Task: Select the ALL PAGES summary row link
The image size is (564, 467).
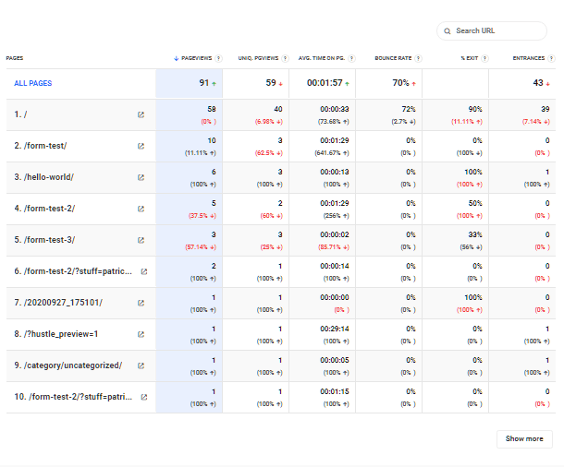Action: (x=33, y=83)
